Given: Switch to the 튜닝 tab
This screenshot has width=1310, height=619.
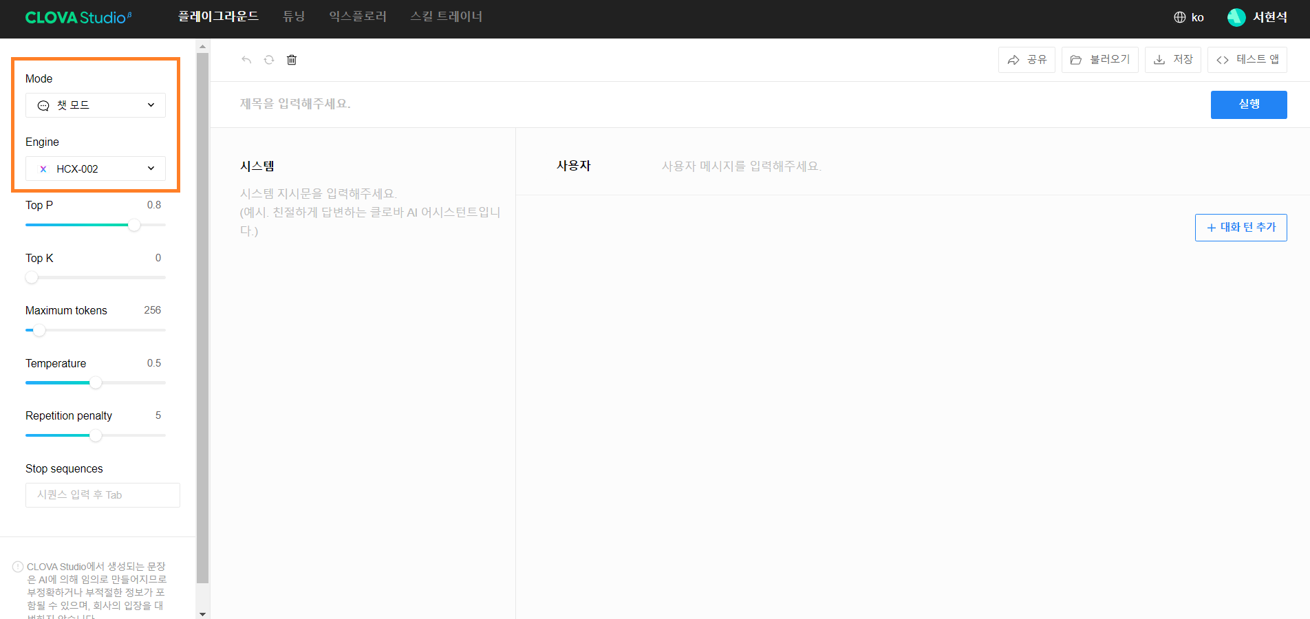Looking at the screenshot, I should [x=294, y=17].
